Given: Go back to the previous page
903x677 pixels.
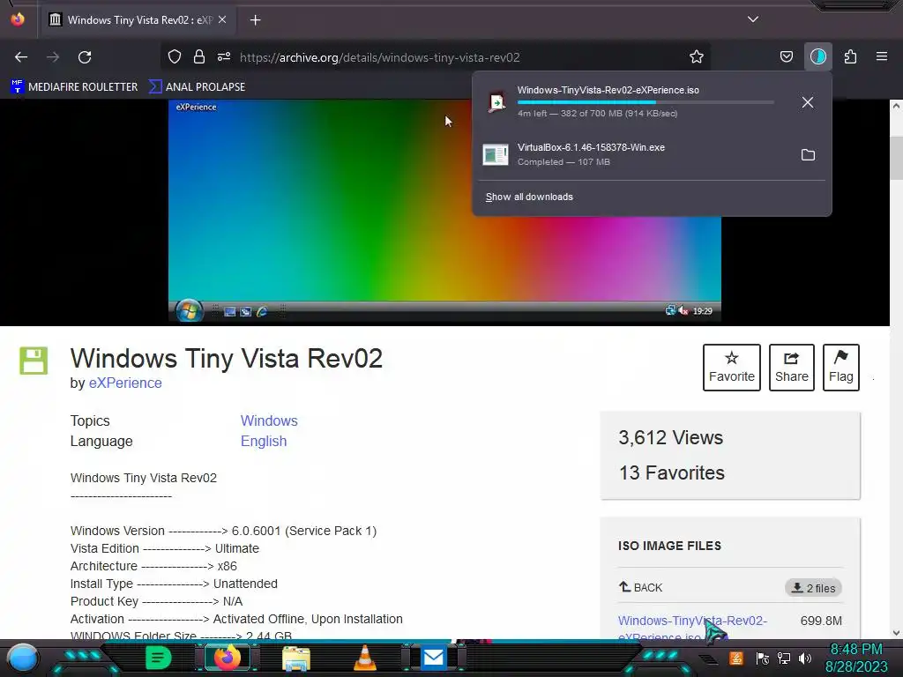Looking at the screenshot, I should pos(21,57).
